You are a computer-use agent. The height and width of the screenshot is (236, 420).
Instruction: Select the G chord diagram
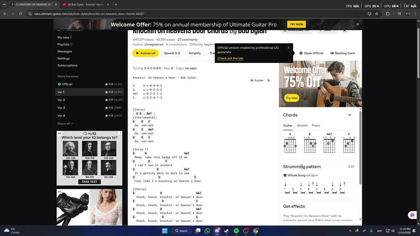pyautogui.click(x=290, y=143)
